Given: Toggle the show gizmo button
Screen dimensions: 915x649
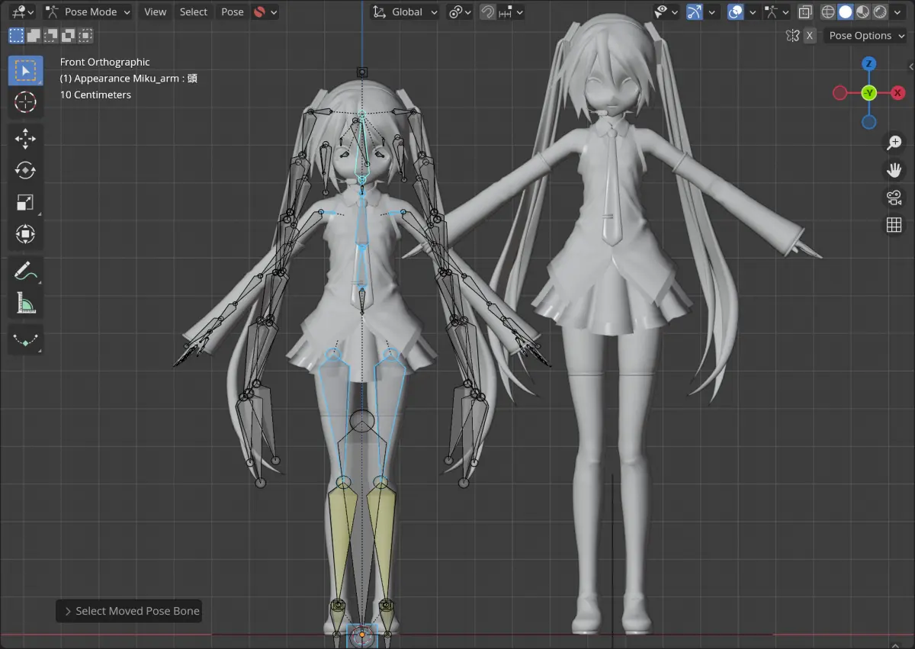Looking at the screenshot, I should [x=694, y=12].
